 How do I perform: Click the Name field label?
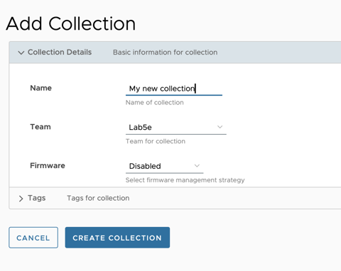pyautogui.click(x=40, y=88)
